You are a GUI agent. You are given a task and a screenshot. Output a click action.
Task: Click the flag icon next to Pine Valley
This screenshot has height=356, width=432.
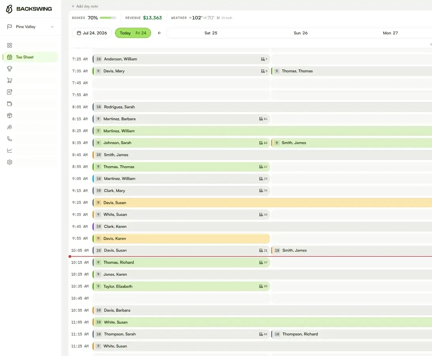pos(9,27)
